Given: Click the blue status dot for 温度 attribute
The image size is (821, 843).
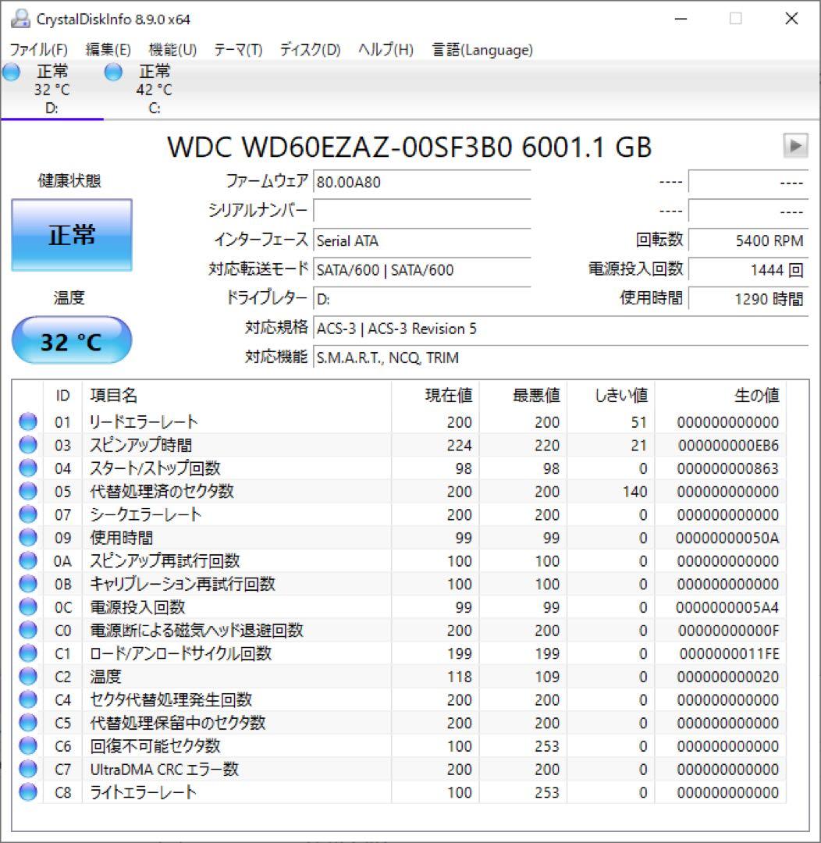Looking at the screenshot, I should pyautogui.click(x=27, y=676).
